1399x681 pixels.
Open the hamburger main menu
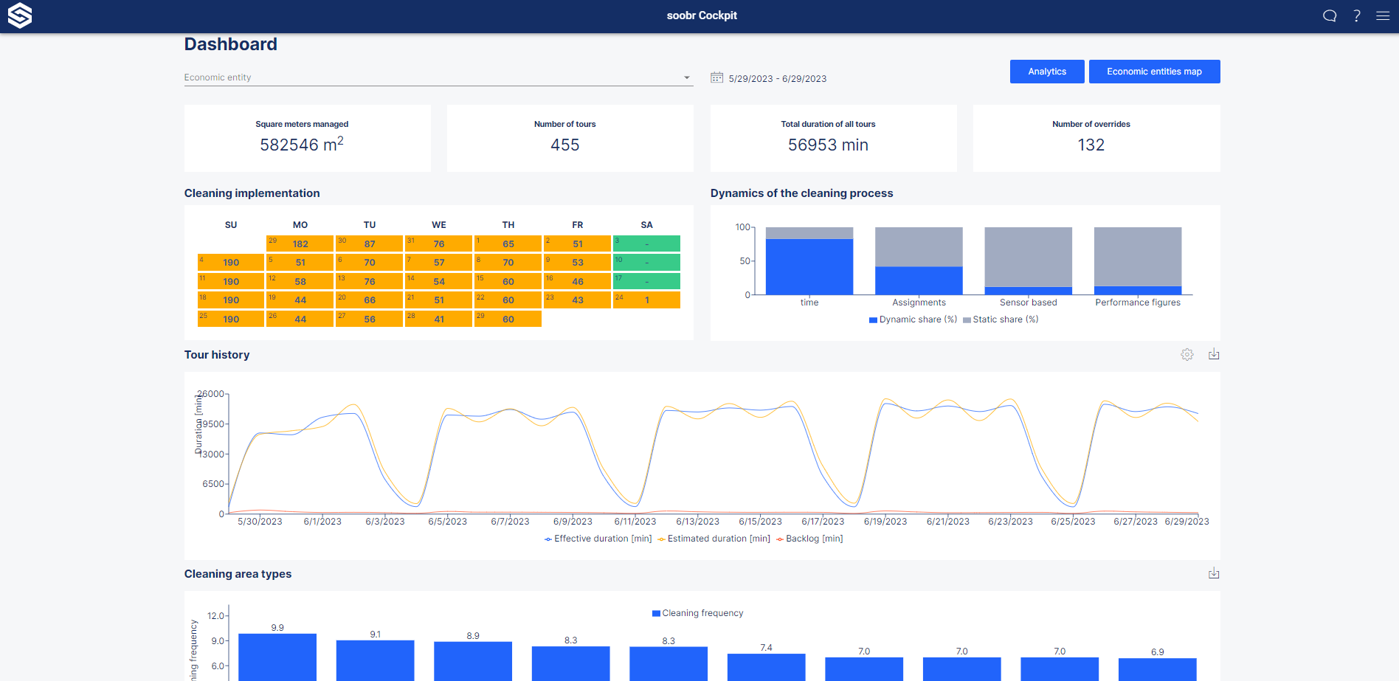pyautogui.click(x=1383, y=15)
